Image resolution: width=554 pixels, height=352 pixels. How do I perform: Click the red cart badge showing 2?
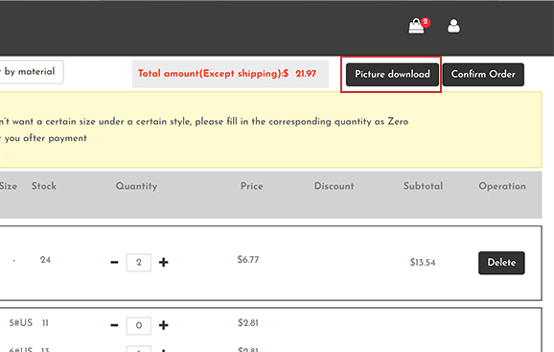pos(426,22)
